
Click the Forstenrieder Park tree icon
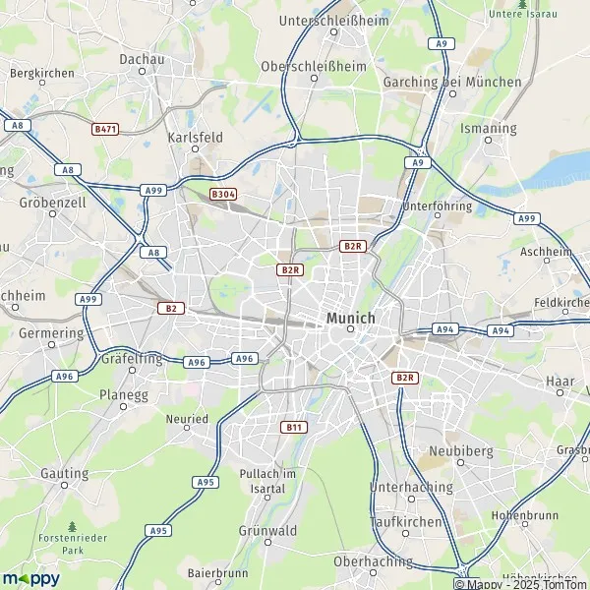click(72, 526)
